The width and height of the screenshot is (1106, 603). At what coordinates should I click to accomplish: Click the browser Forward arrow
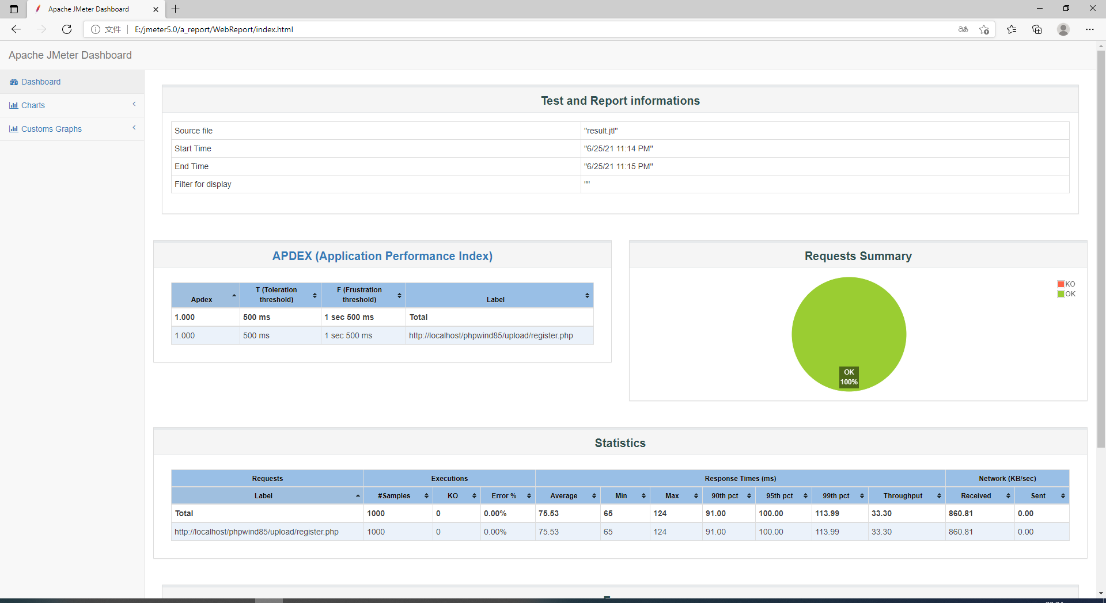click(41, 29)
